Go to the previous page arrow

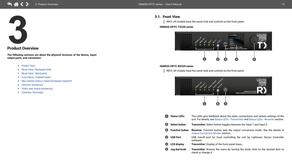(22, 4)
